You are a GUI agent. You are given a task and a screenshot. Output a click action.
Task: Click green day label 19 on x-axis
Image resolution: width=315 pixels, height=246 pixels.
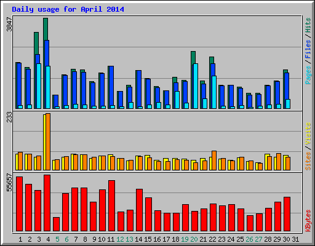(185, 239)
